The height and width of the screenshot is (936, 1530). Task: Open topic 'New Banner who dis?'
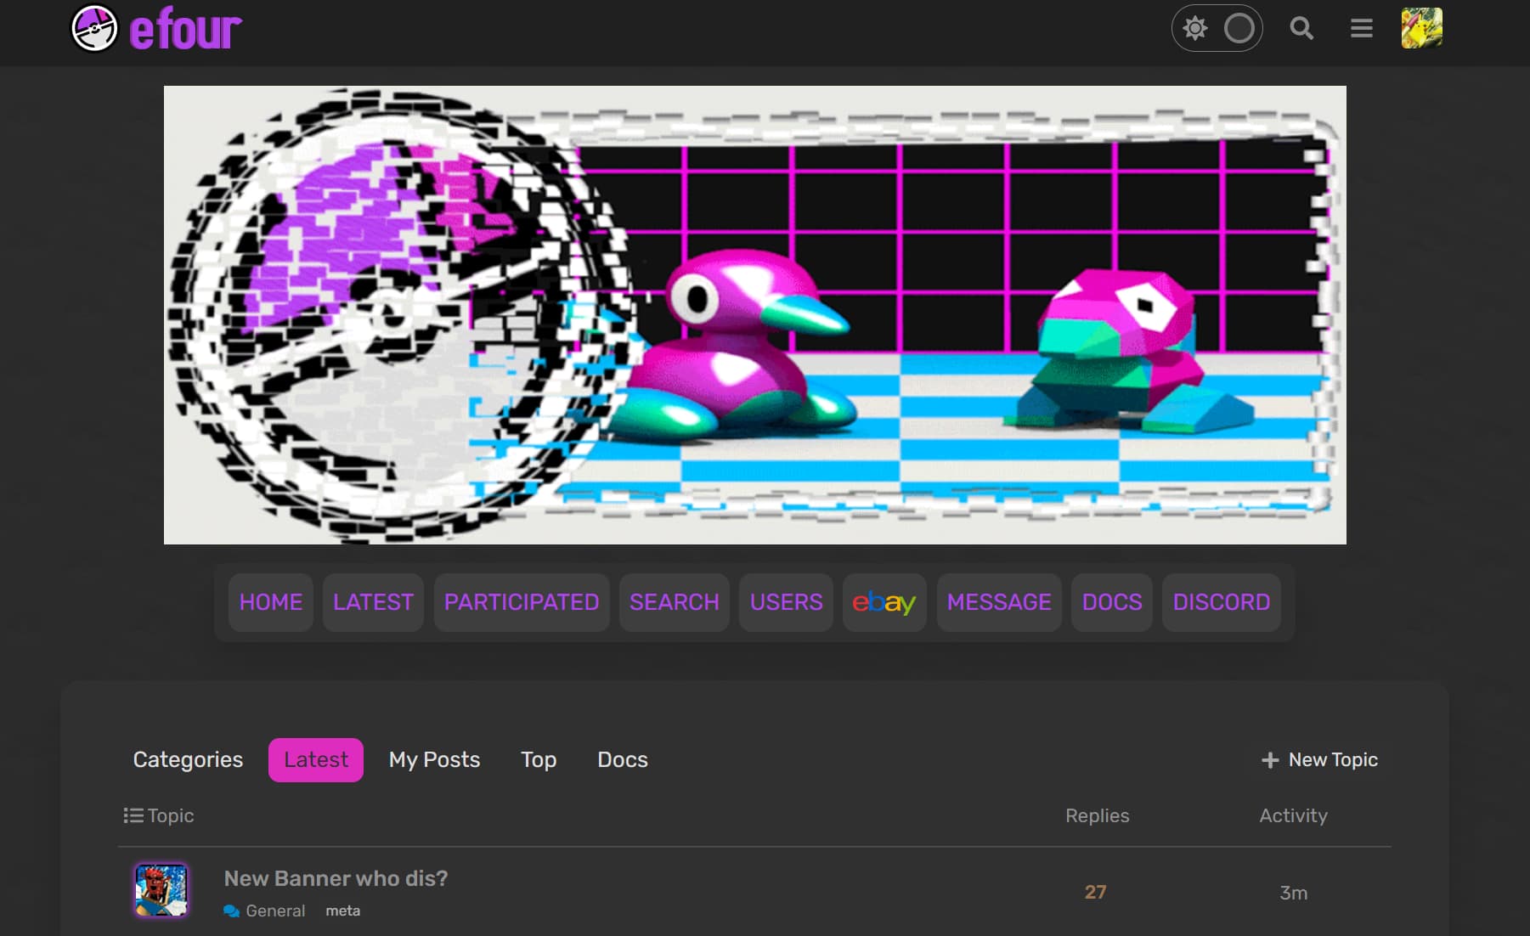(336, 878)
